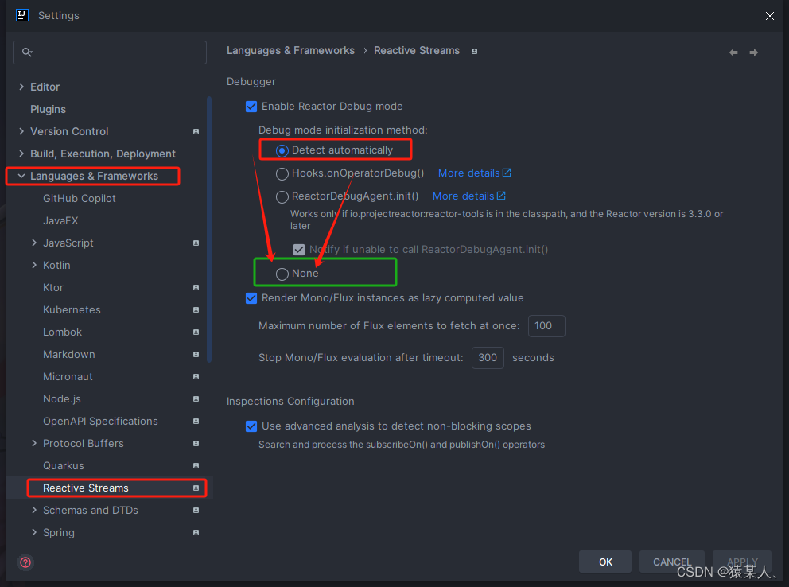Toggle Use advanced analysis for non-blocking scopes
This screenshot has width=789, height=587.
pyautogui.click(x=251, y=426)
